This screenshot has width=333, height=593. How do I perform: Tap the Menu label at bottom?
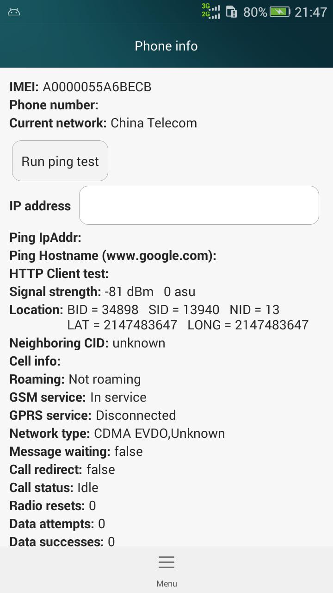(x=166, y=584)
